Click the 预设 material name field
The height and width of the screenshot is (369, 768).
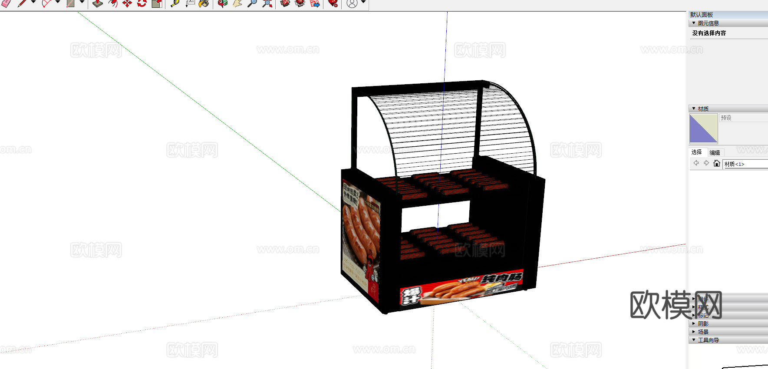click(x=744, y=118)
